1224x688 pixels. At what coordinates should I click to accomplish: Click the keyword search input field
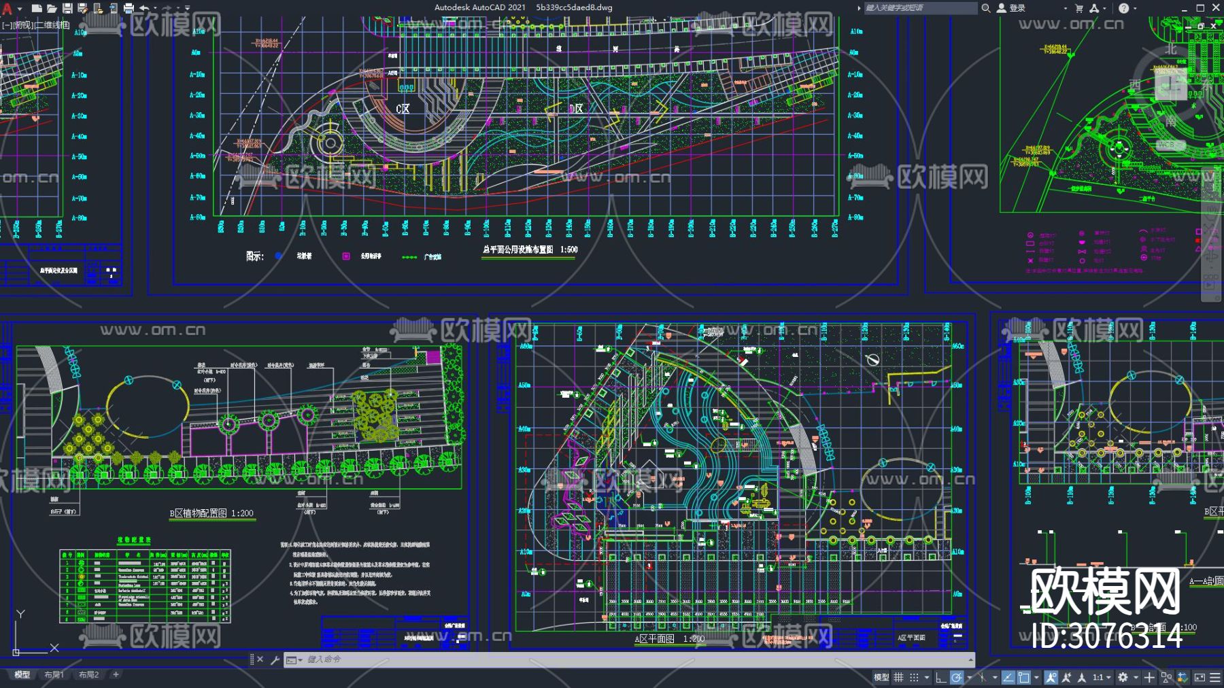coord(920,8)
